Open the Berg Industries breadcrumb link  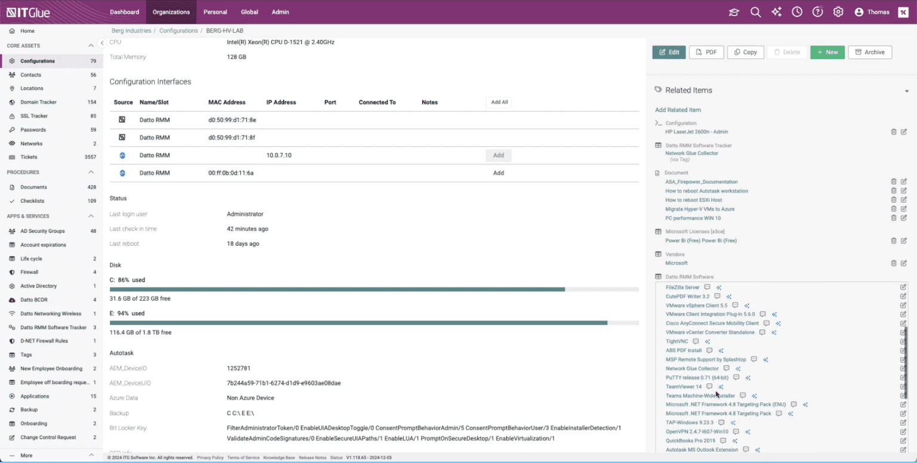tap(131, 30)
